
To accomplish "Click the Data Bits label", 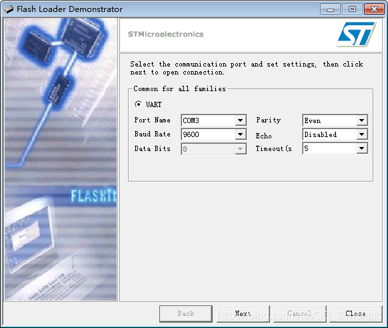I will 153,148.
